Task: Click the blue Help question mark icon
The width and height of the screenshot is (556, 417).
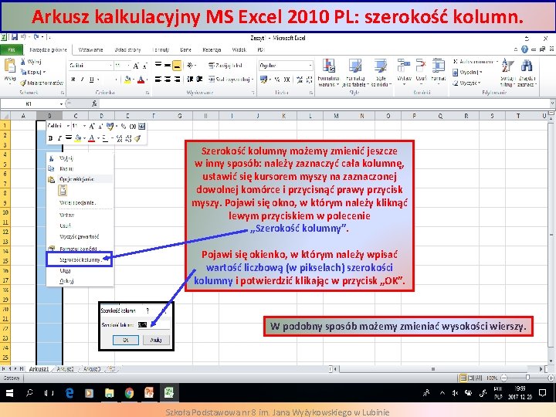Action: point(525,49)
